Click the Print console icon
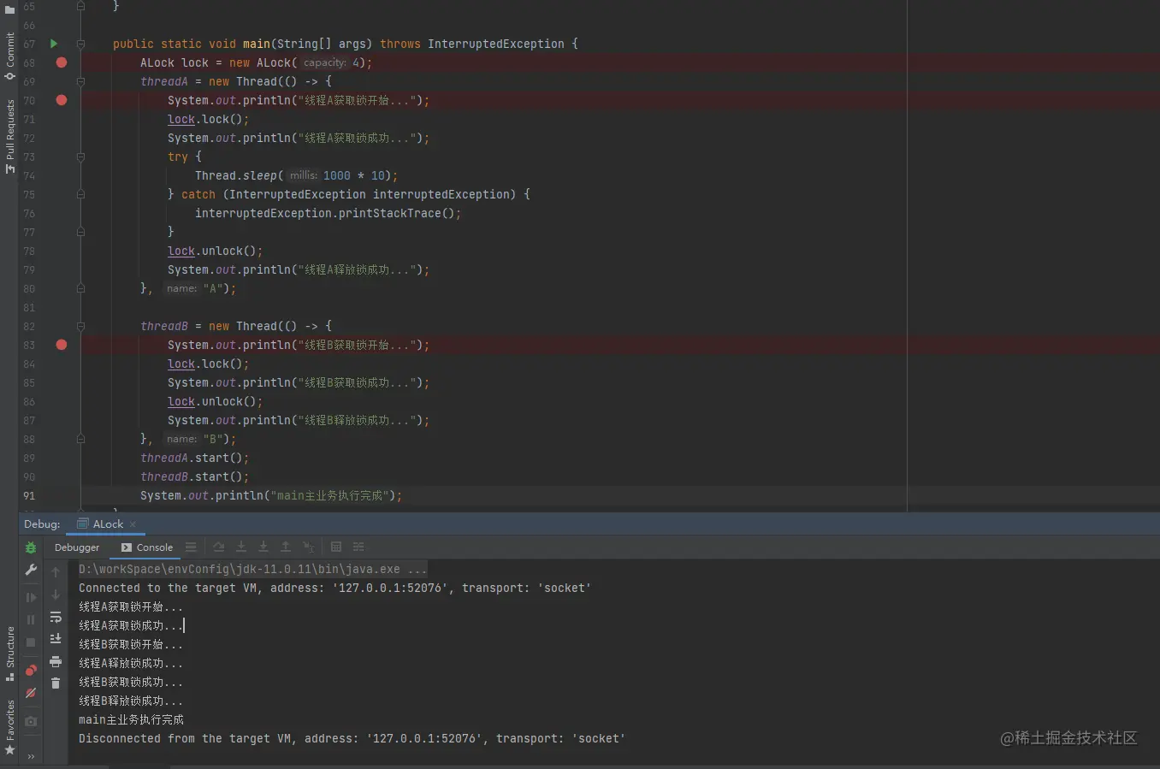The image size is (1160, 769). coord(56,661)
